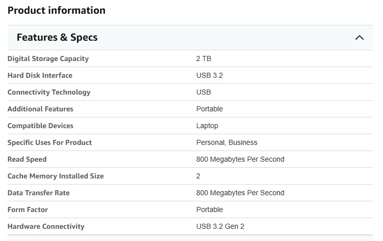Select the Compatible Devices label
The height and width of the screenshot is (241, 383).
pyautogui.click(x=40, y=126)
